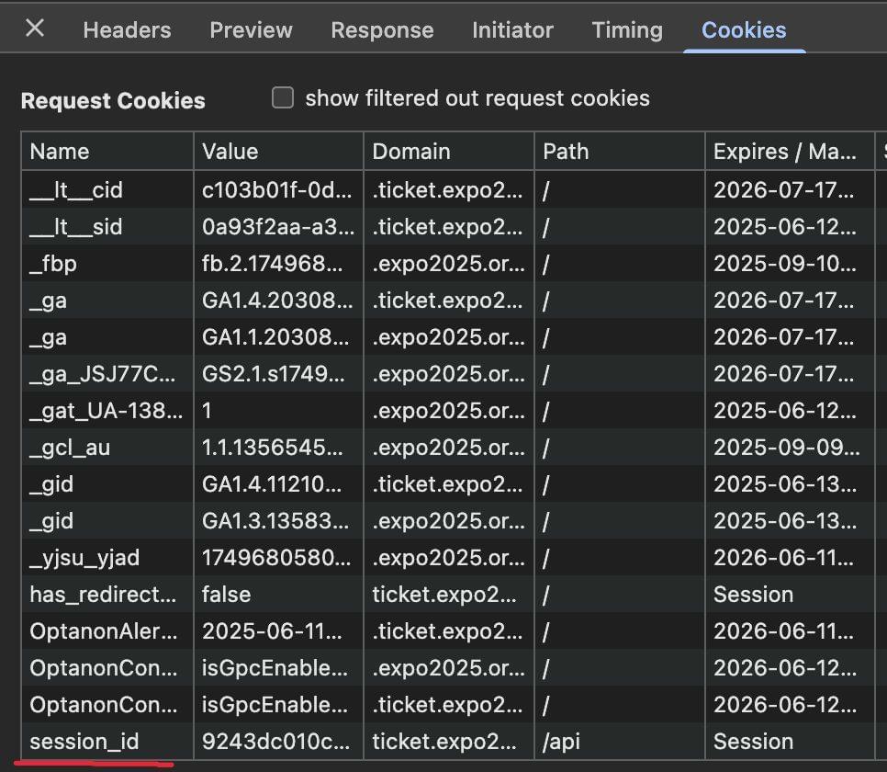The height and width of the screenshot is (772, 887).
Task: Click the 2026-06-11... expiry of _yjsu_yjad
Action: coord(784,558)
